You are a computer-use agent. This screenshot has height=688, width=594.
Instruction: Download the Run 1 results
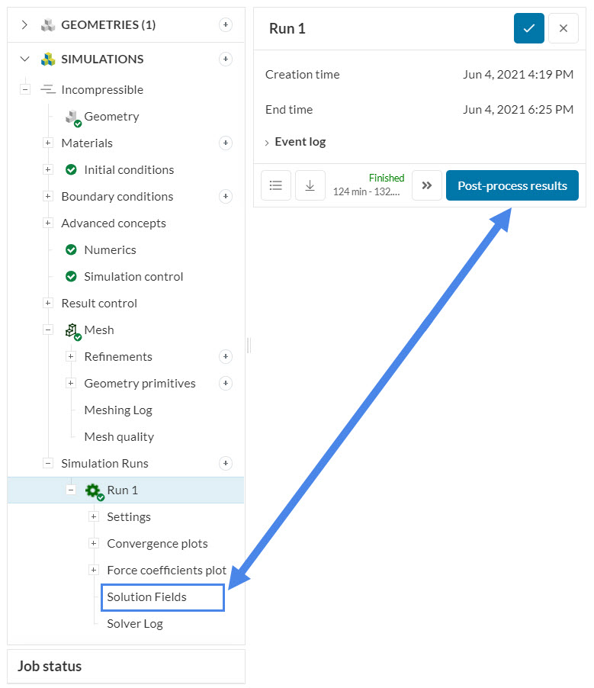coord(310,185)
